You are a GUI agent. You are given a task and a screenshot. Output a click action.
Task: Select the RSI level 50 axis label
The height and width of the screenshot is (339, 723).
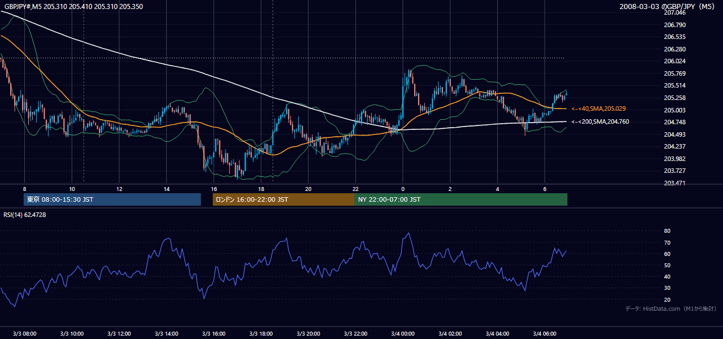coord(667,265)
